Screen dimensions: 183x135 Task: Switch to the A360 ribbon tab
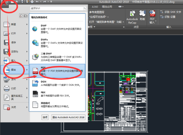click(x=95, y=7)
